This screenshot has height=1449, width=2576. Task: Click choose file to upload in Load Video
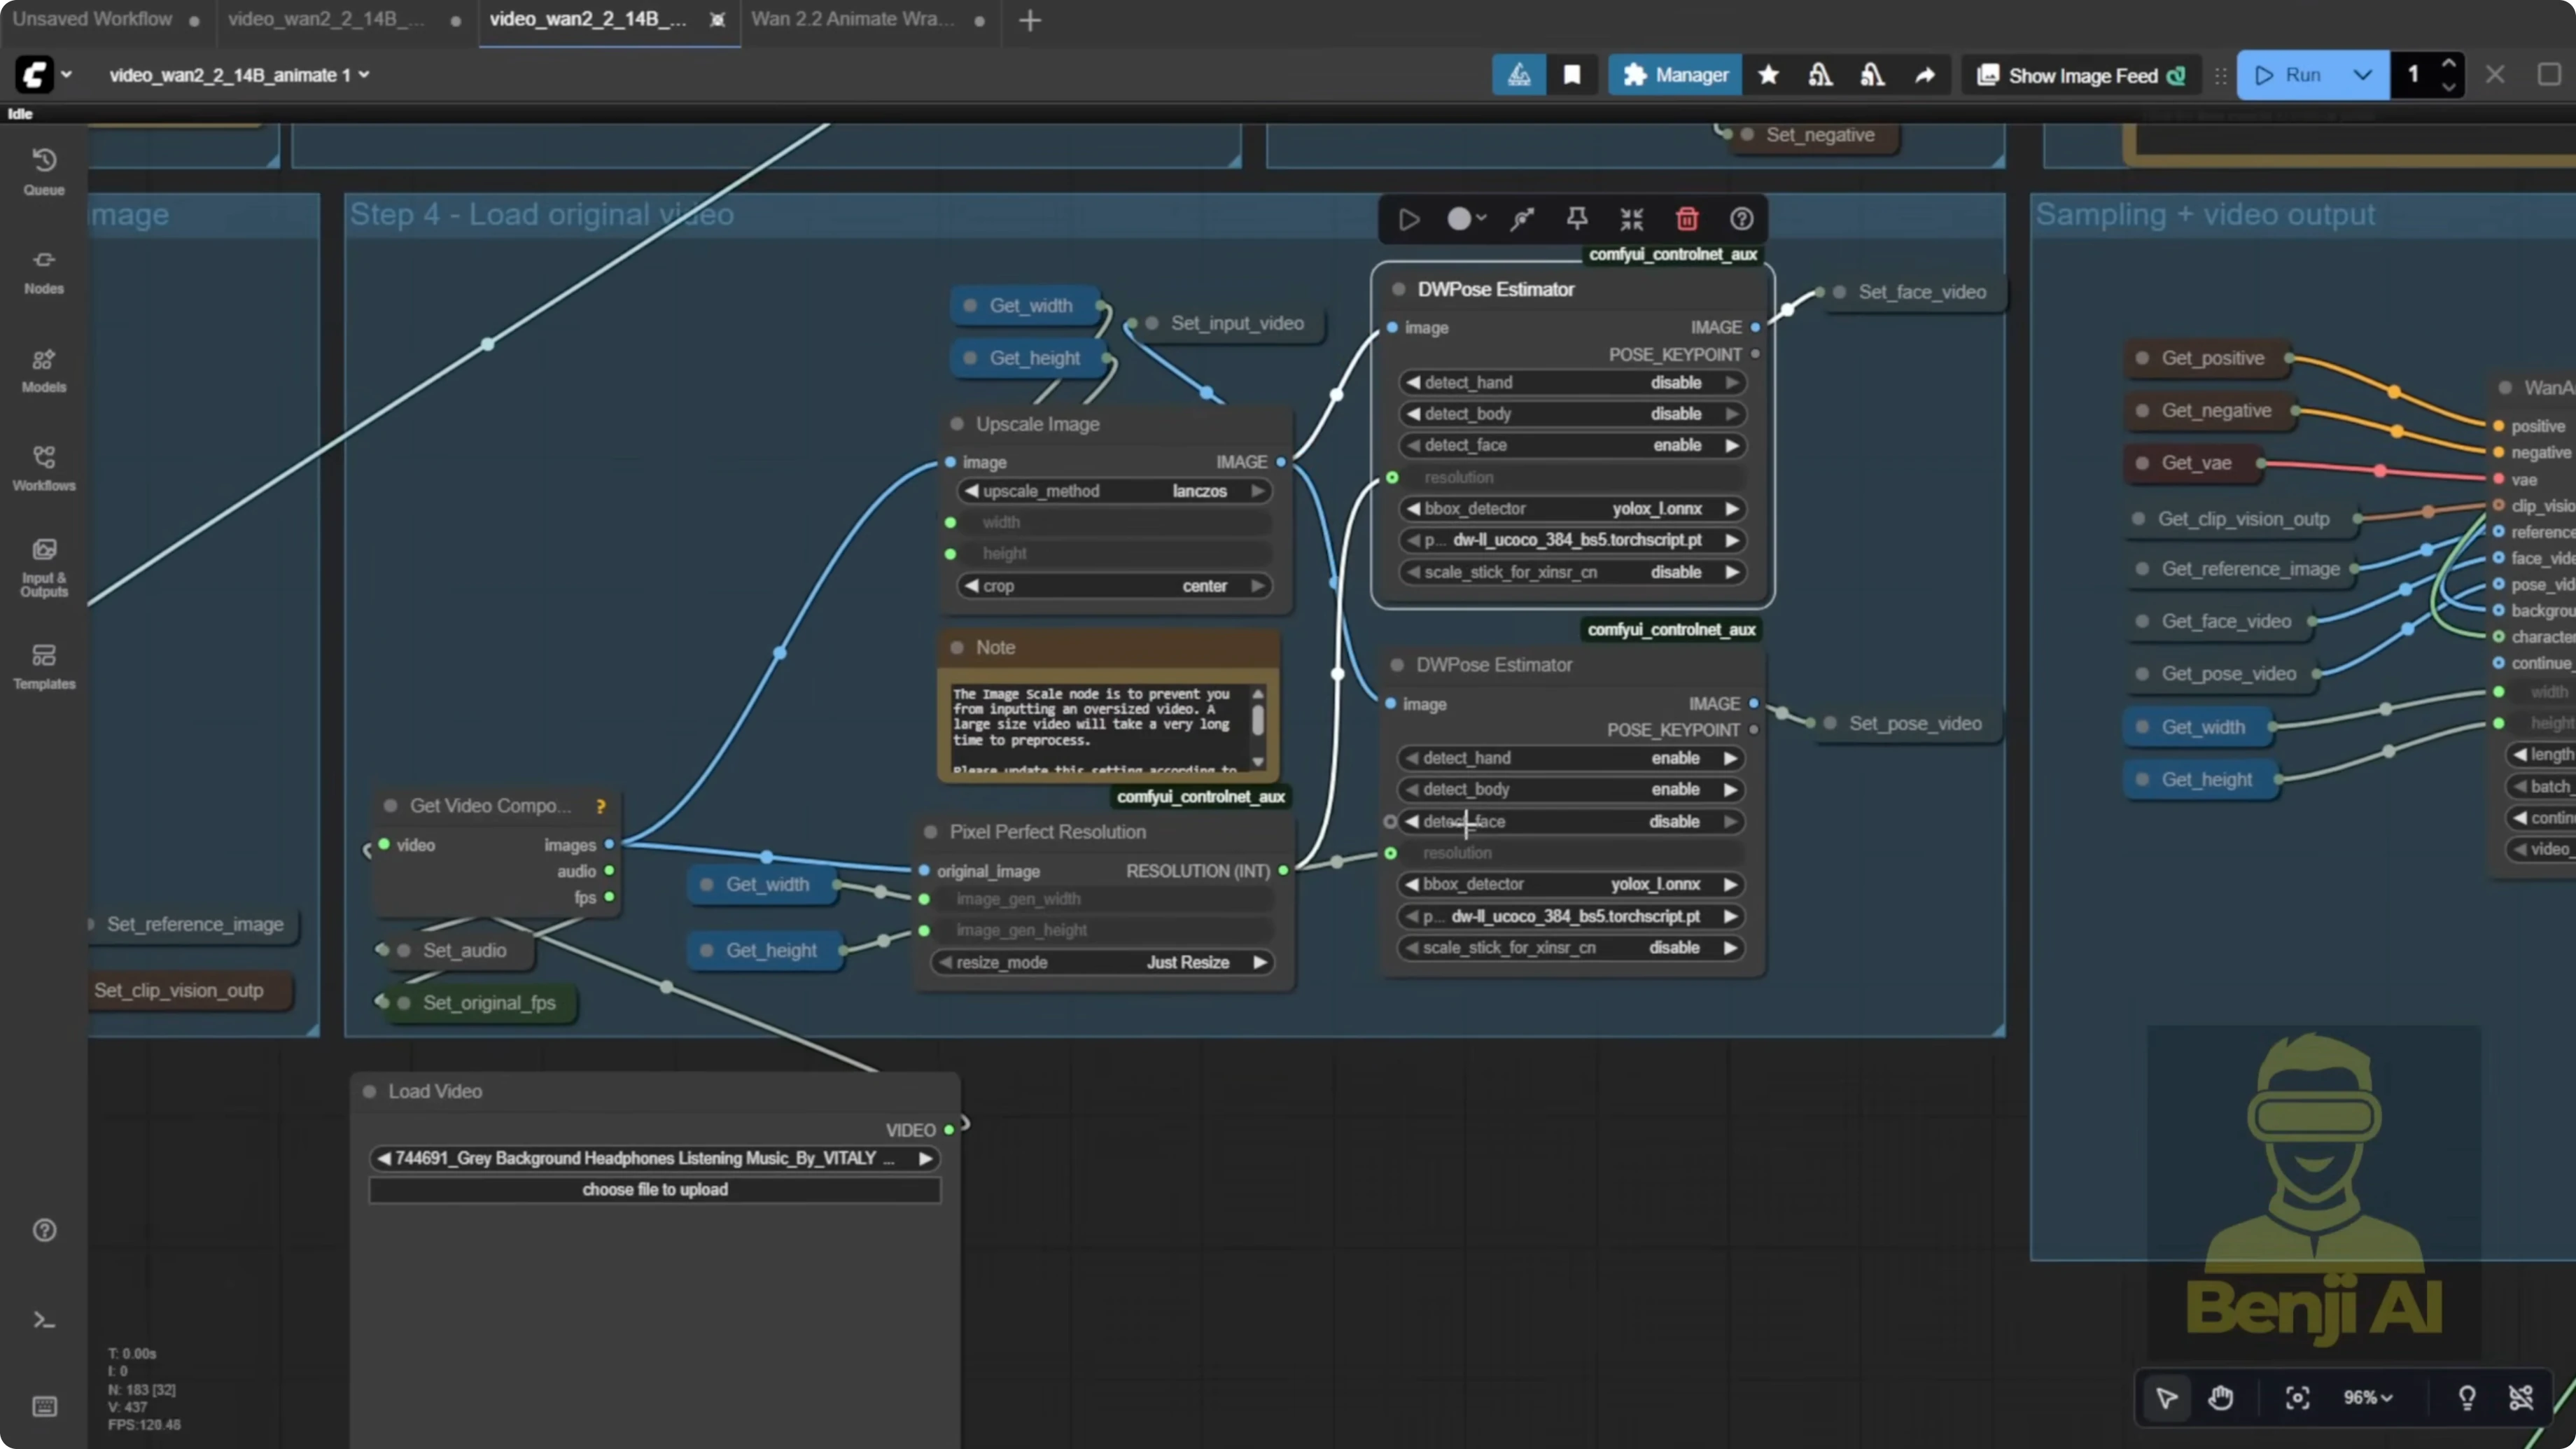[x=654, y=1189]
